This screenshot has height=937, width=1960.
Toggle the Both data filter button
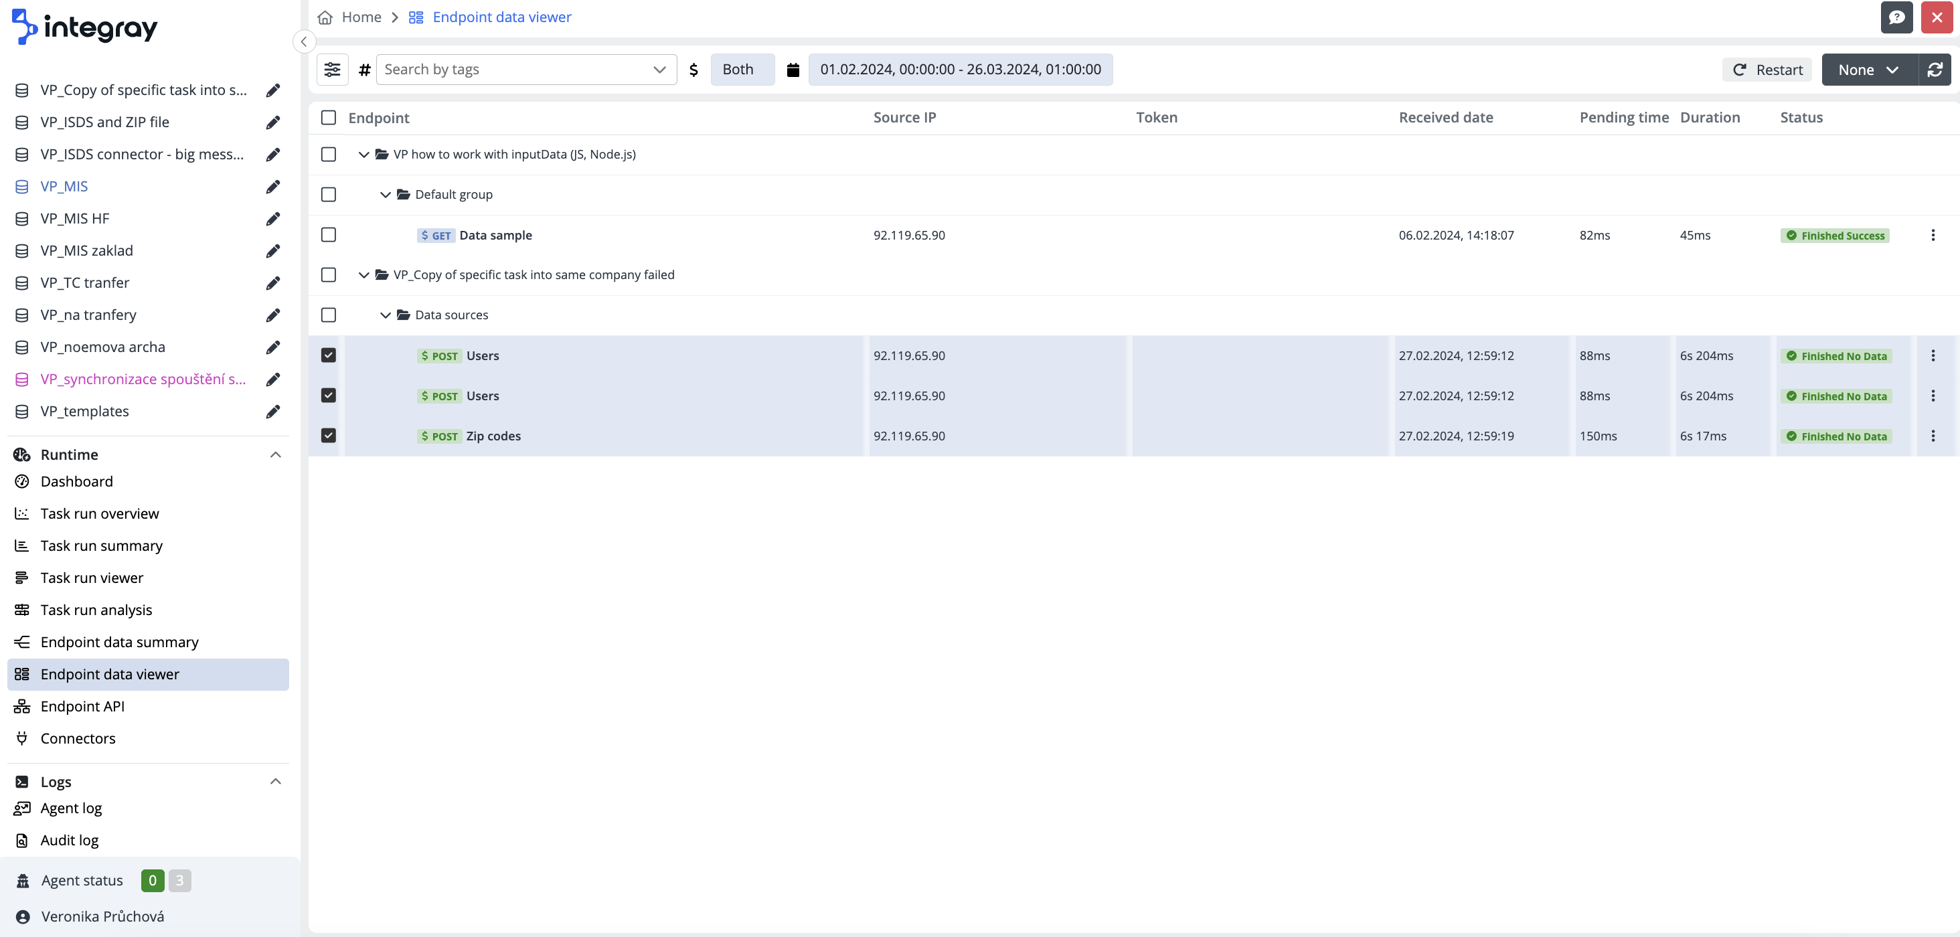742,69
